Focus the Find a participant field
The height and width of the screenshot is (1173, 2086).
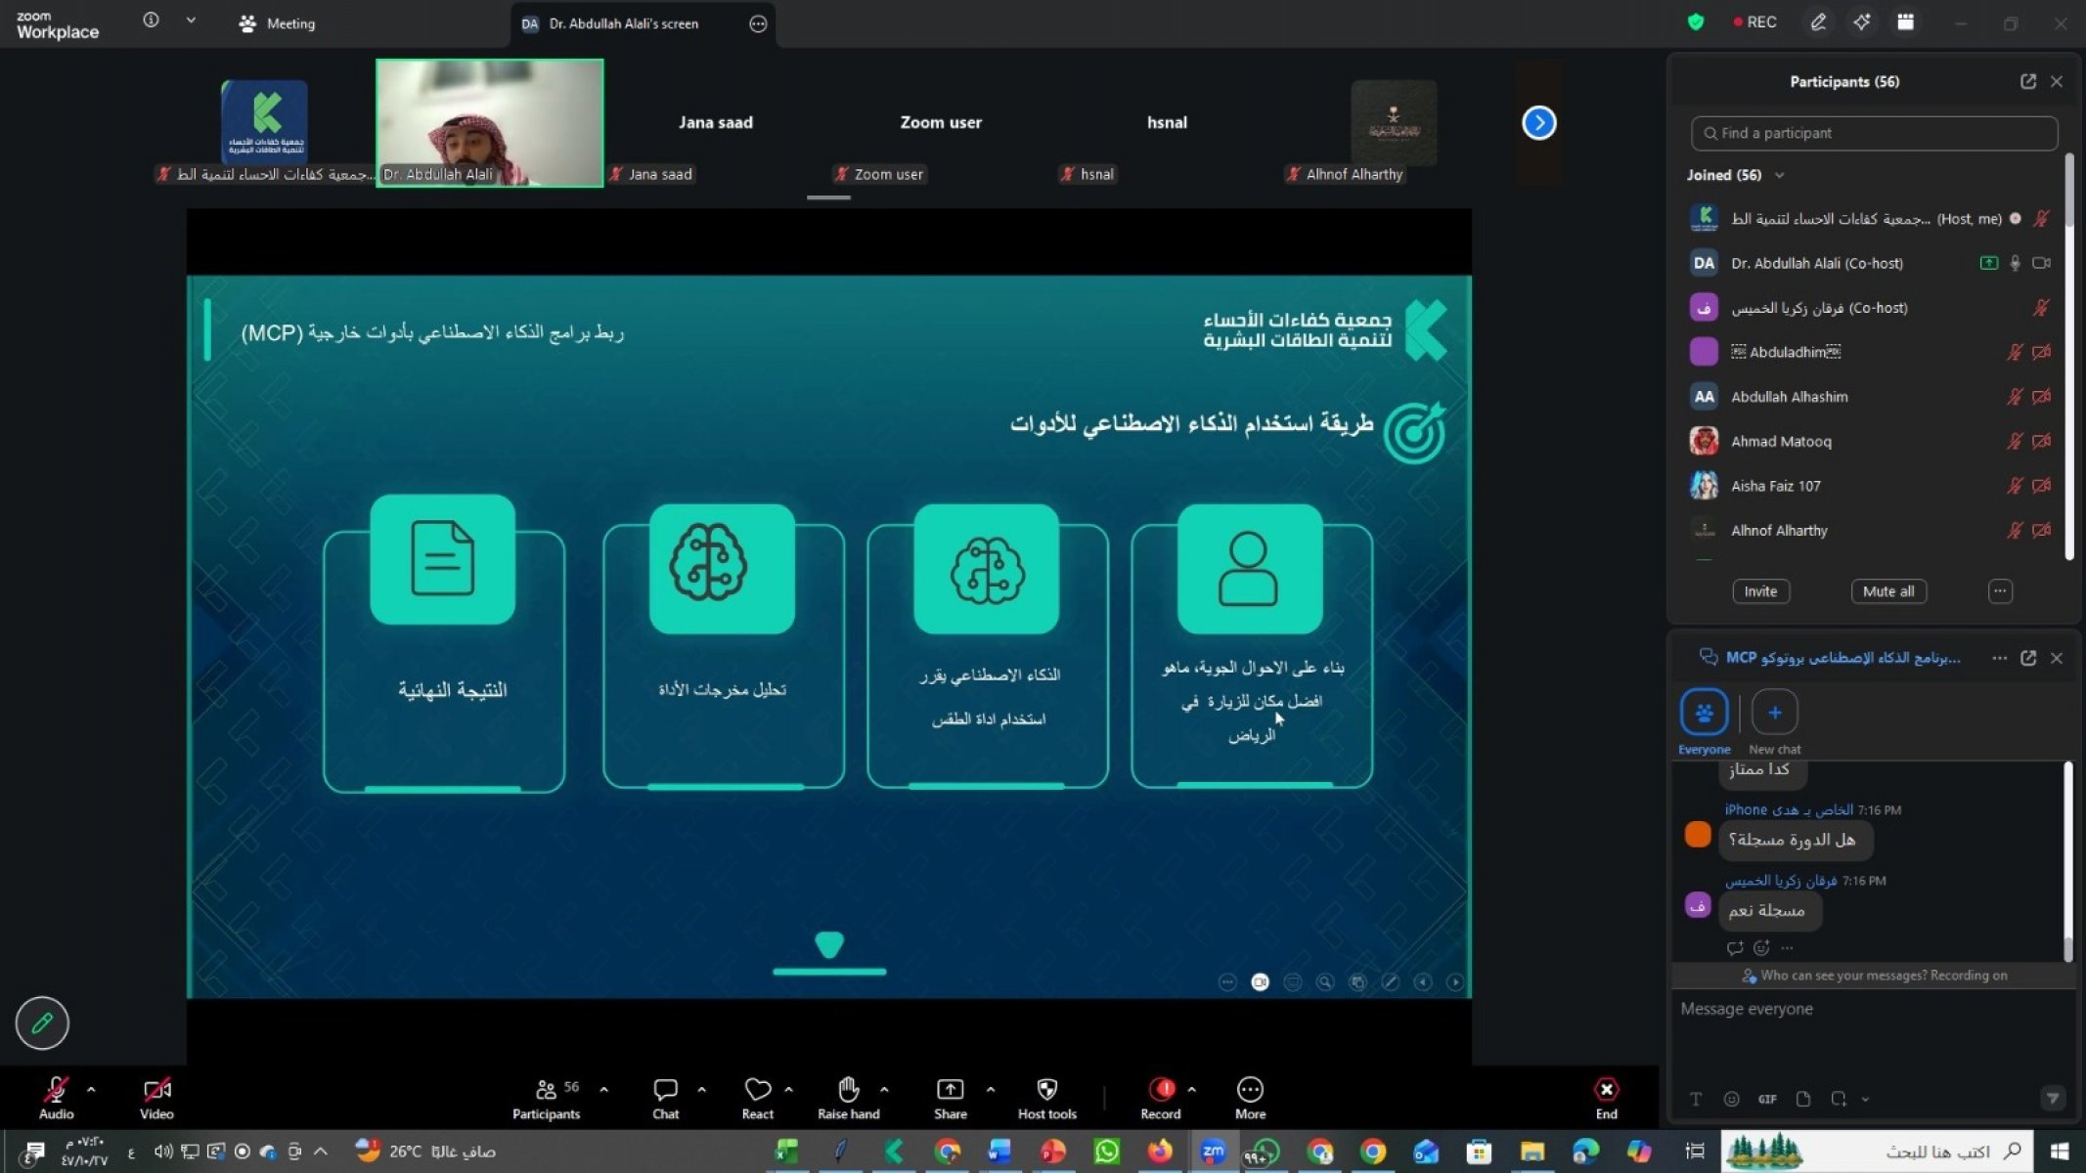(x=1874, y=133)
